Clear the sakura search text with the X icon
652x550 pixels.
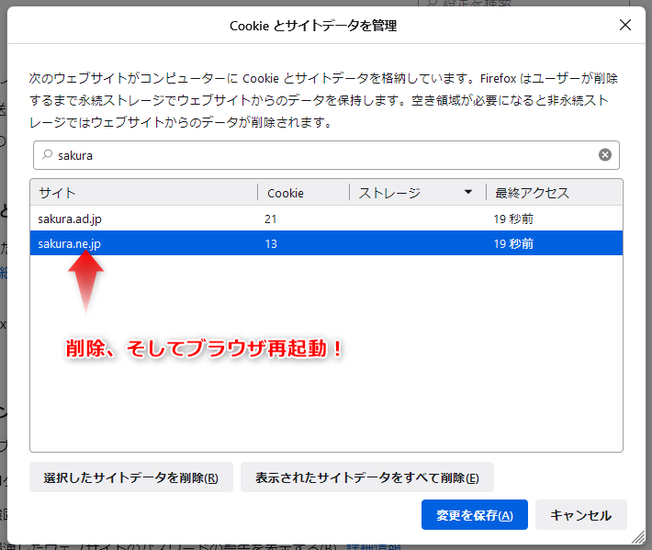click(605, 155)
